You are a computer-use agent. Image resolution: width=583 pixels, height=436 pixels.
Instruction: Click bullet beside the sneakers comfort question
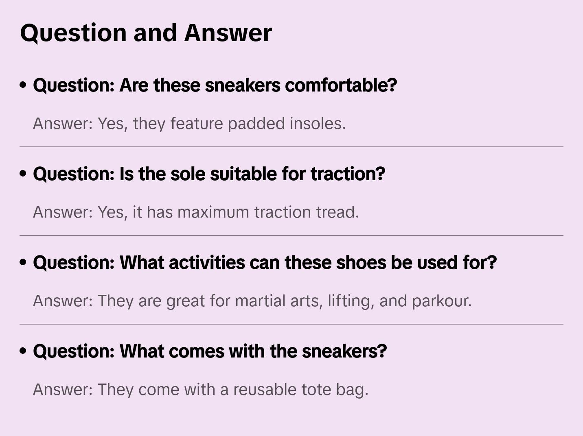(x=23, y=85)
